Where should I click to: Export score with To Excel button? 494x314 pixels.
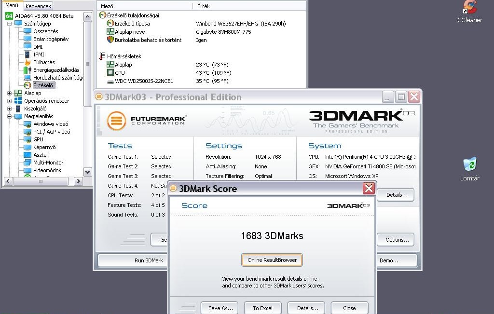[262, 308]
